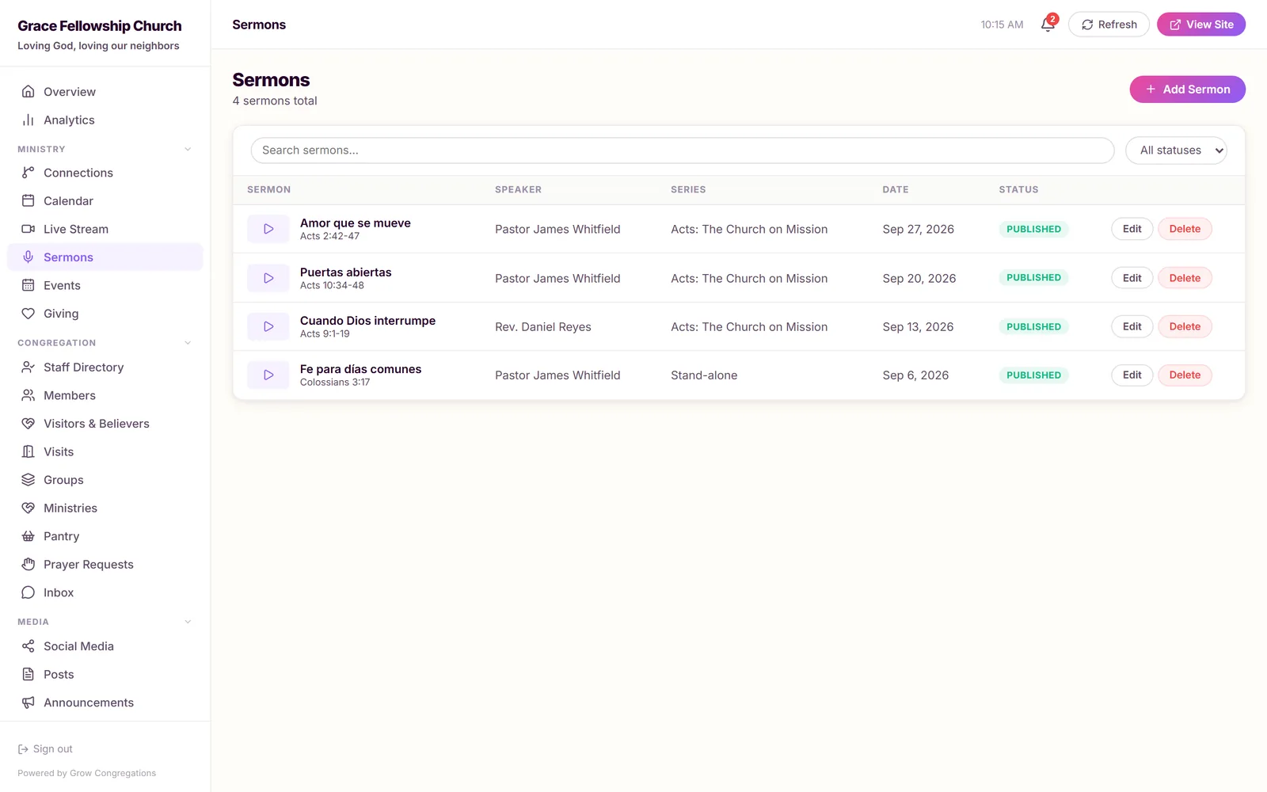Play the Amor que se mueve sermon
The height and width of the screenshot is (792, 1267).
[268, 229]
